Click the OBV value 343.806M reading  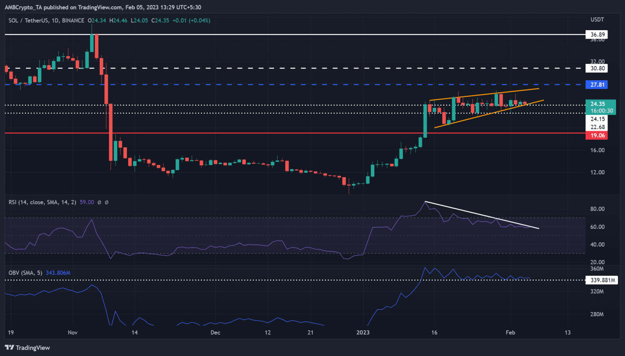(58, 273)
